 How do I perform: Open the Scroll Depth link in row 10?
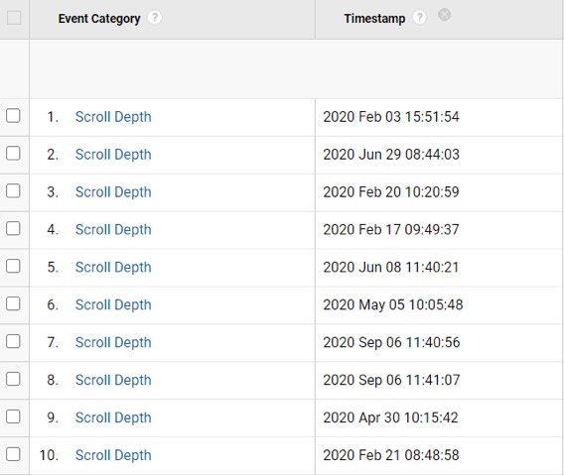pyautogui.click(x=113, y=455)
